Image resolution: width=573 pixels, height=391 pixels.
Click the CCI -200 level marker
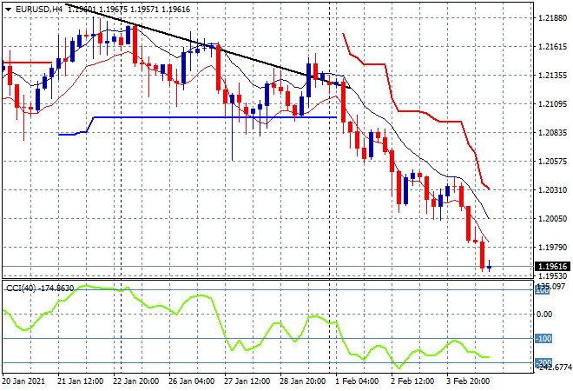[543, 362]
